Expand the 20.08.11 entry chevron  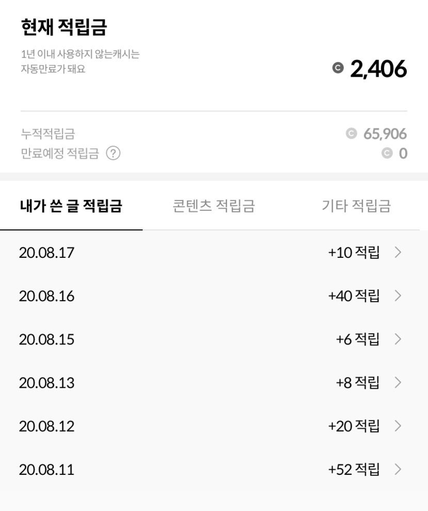click(x=398, y=469)
